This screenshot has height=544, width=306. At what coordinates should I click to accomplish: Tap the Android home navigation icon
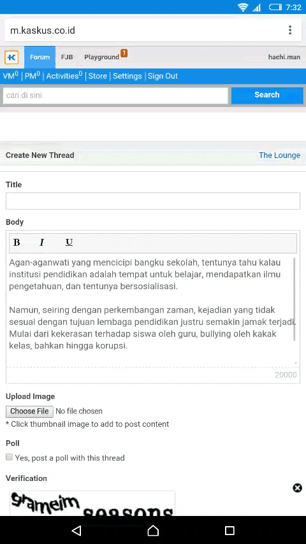153,530
